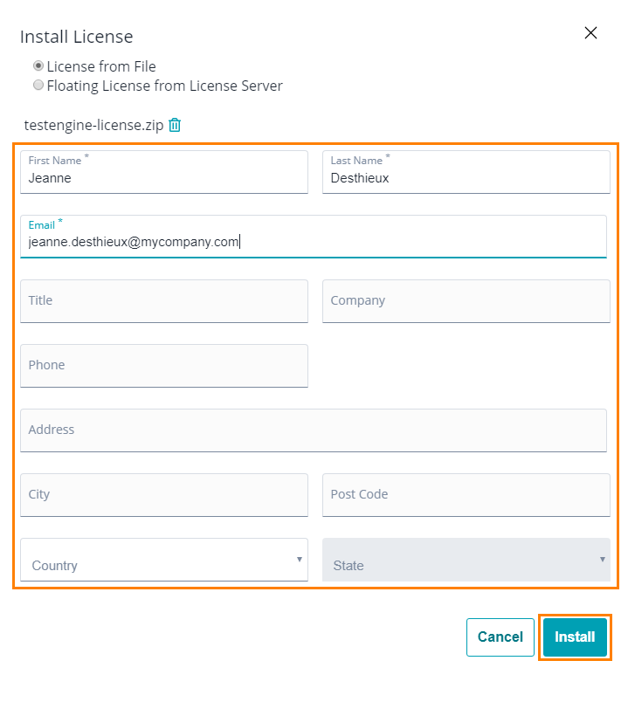Click the testengine-license.zip file name
Image resolution: width=628 pixels, height=702 pixels.
[x=93, y=125]
